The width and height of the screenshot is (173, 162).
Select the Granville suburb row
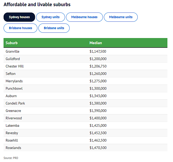tap(85, 51)
